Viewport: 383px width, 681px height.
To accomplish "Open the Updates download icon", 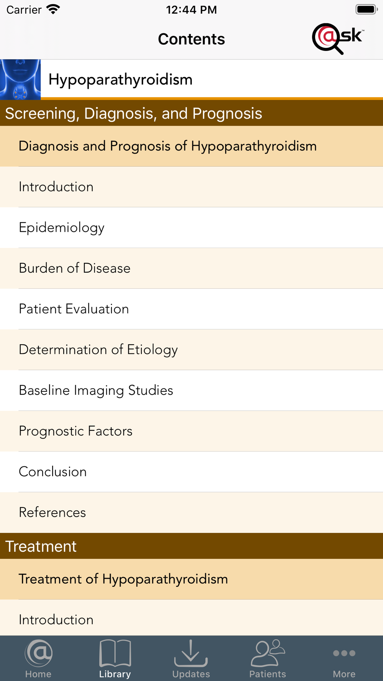I will [191, 653].
